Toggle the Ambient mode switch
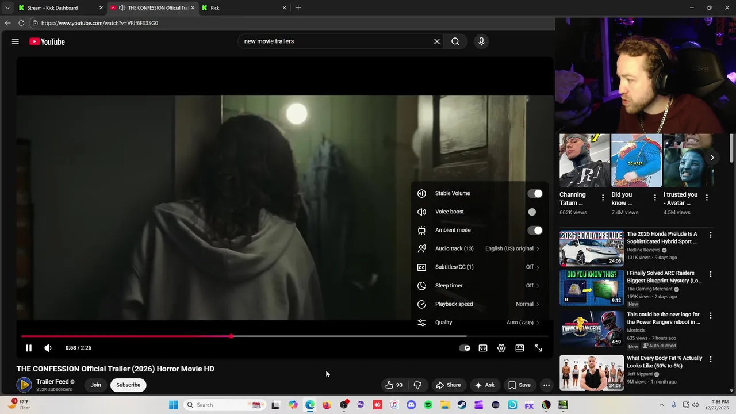 tap(535, 231)
